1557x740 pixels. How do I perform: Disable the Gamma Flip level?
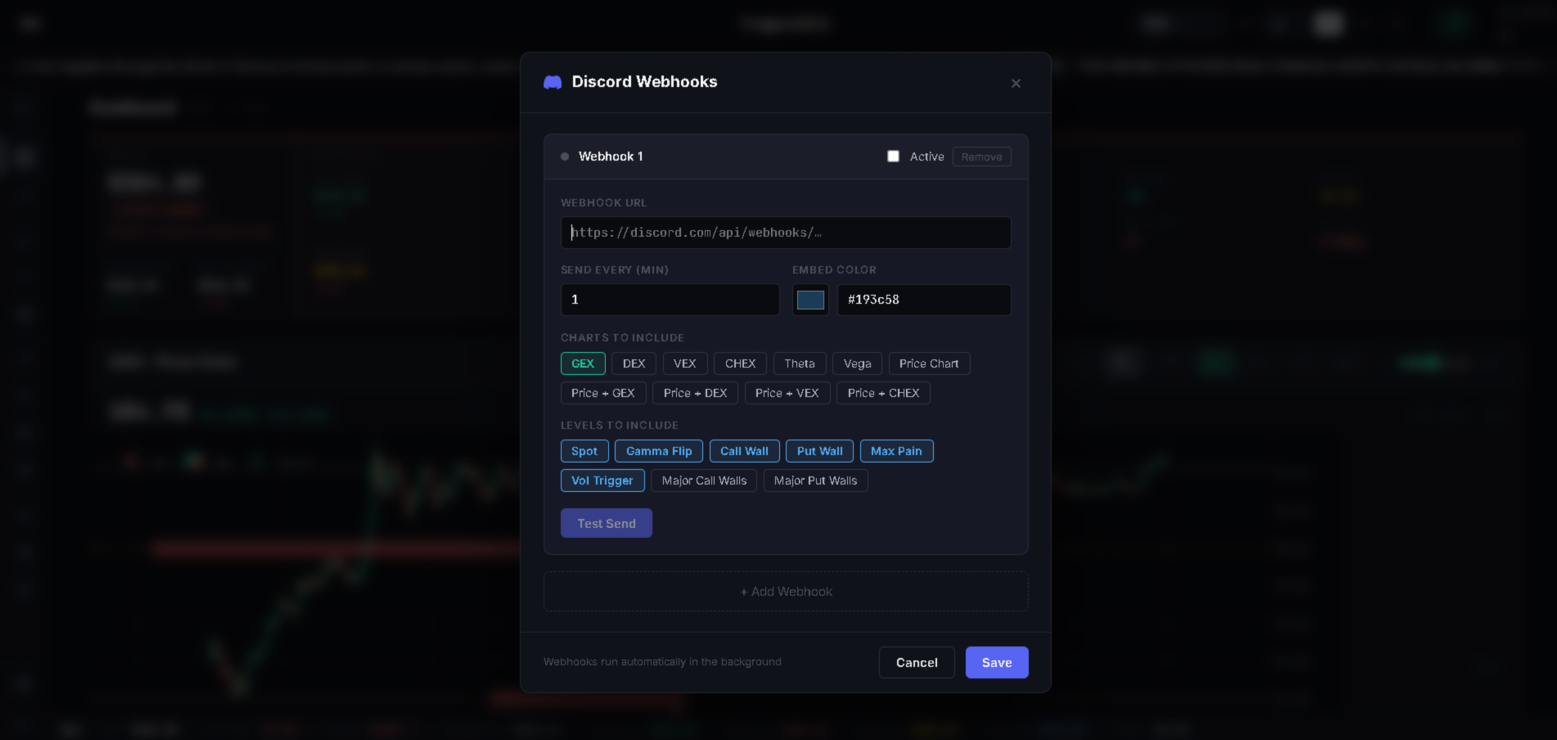click(659, 451)
